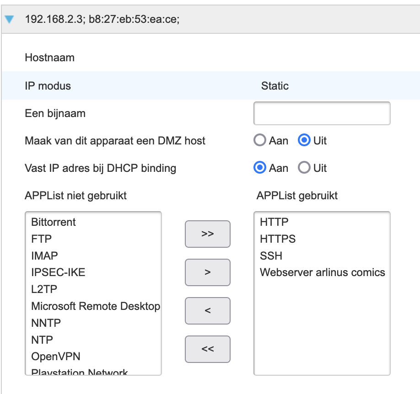Collapse the 192.168.2.3 device section

pyautogui.click(x=9, y=19)
